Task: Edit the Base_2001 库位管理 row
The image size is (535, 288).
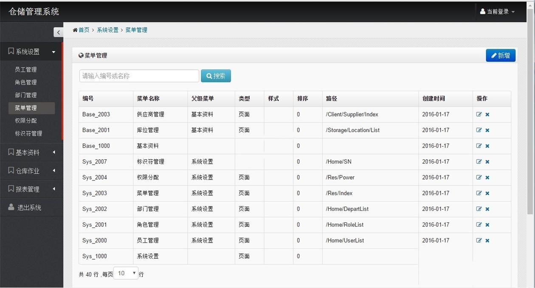Action: pyautogui.click(x=479, y=130)
